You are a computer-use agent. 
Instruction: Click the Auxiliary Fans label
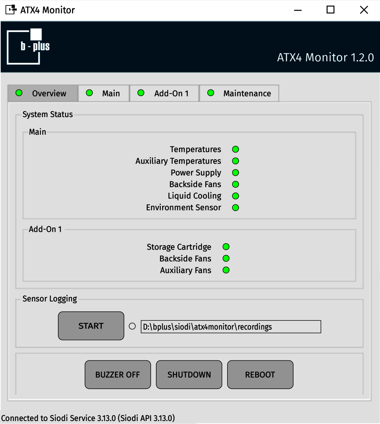(x=186, y=270)
